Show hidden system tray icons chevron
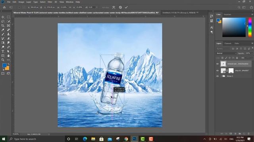 pos(204,139)
